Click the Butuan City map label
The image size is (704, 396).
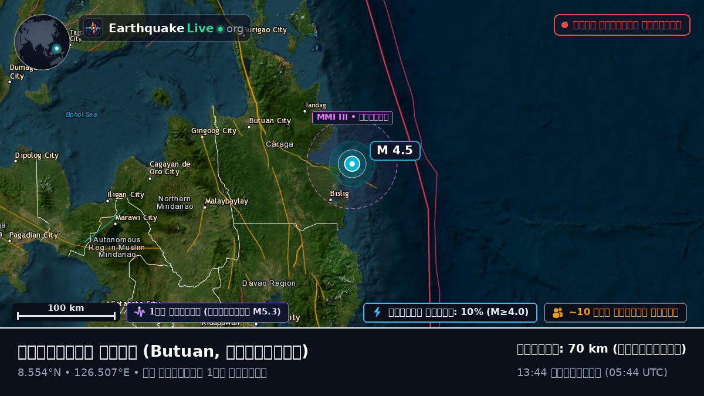(x=270, y=121)
